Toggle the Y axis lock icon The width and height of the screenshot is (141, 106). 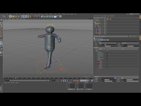[x=25, y=16]
